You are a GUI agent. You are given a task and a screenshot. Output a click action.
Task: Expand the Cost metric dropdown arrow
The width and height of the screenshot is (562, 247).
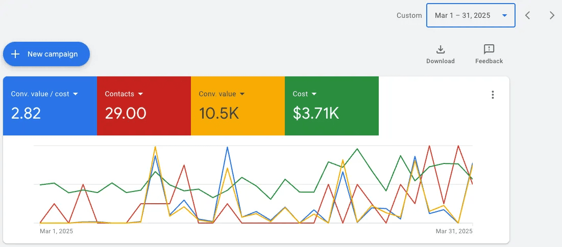point(314,94)
